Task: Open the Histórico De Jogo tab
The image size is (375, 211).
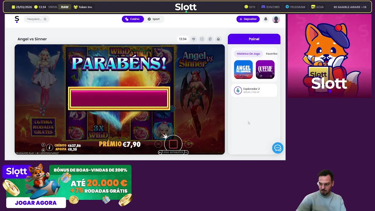Action: click(248, 54)
